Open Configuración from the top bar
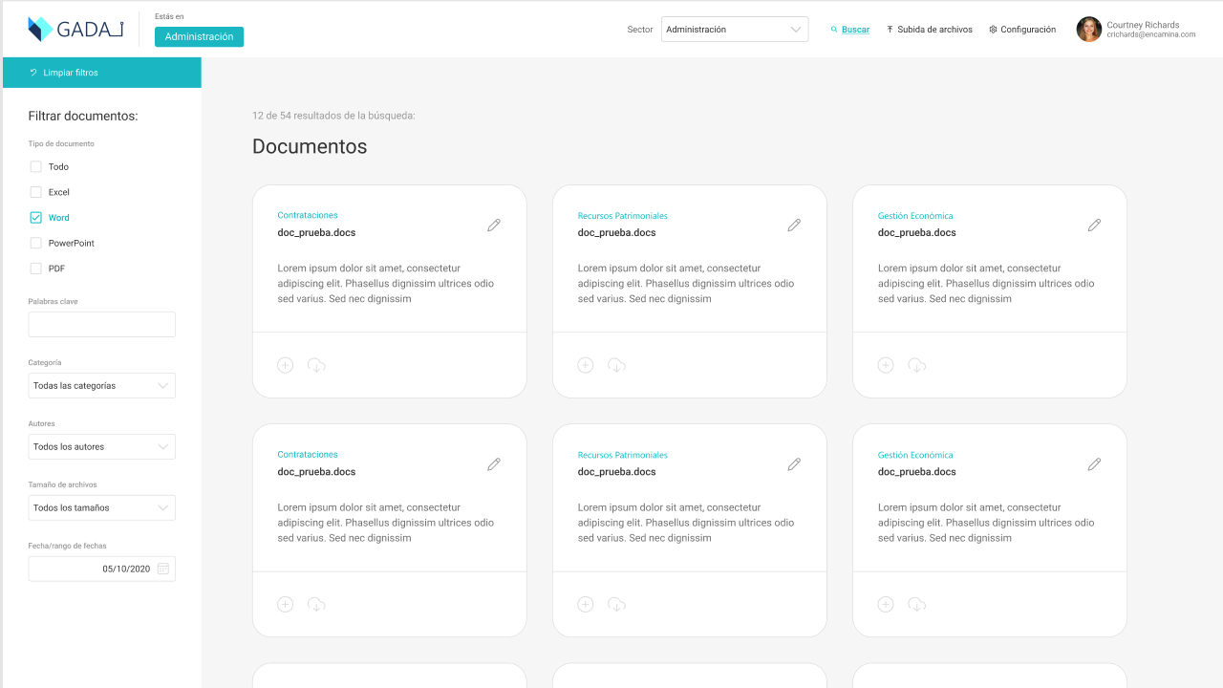The height and width of the screenshot is (688, 1223). click(1022, 30)
